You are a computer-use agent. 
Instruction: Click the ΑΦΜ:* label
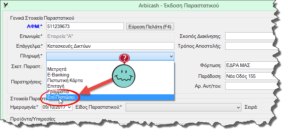click(x=35, y=26)
